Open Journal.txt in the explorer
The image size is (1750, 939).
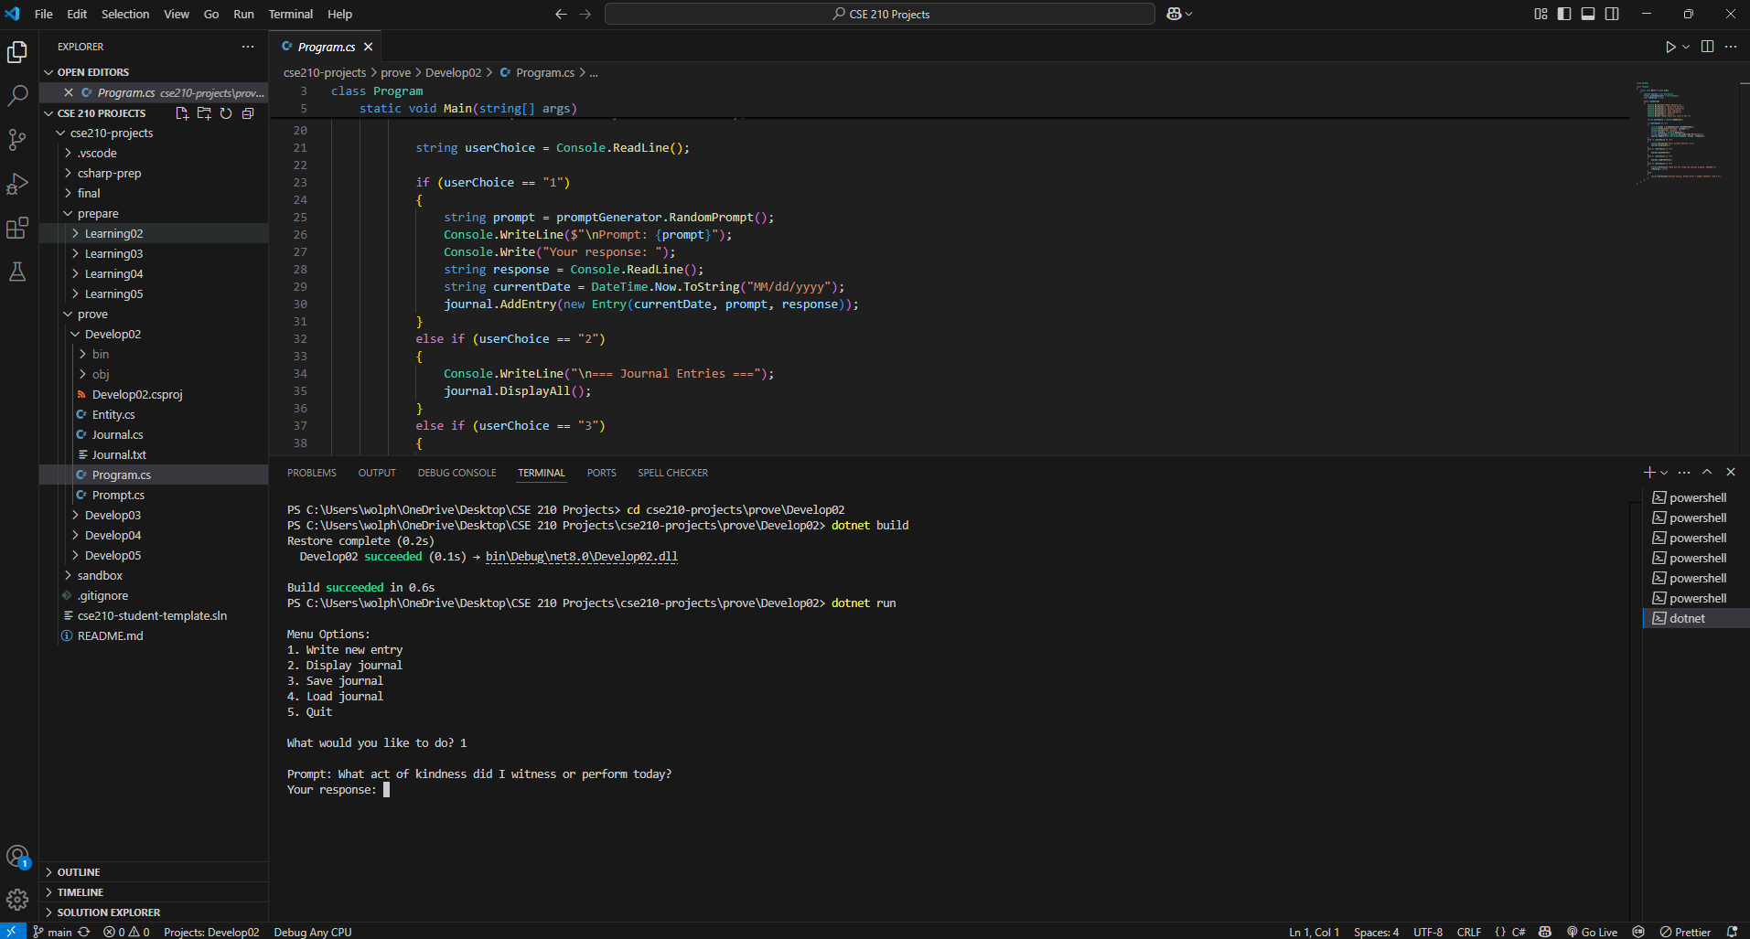119,454
